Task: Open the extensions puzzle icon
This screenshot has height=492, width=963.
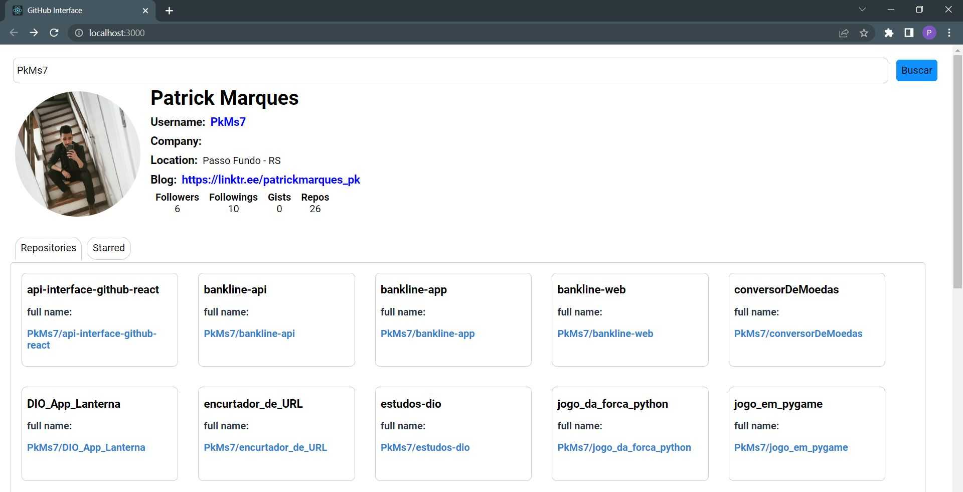Action: pos(889,33)
